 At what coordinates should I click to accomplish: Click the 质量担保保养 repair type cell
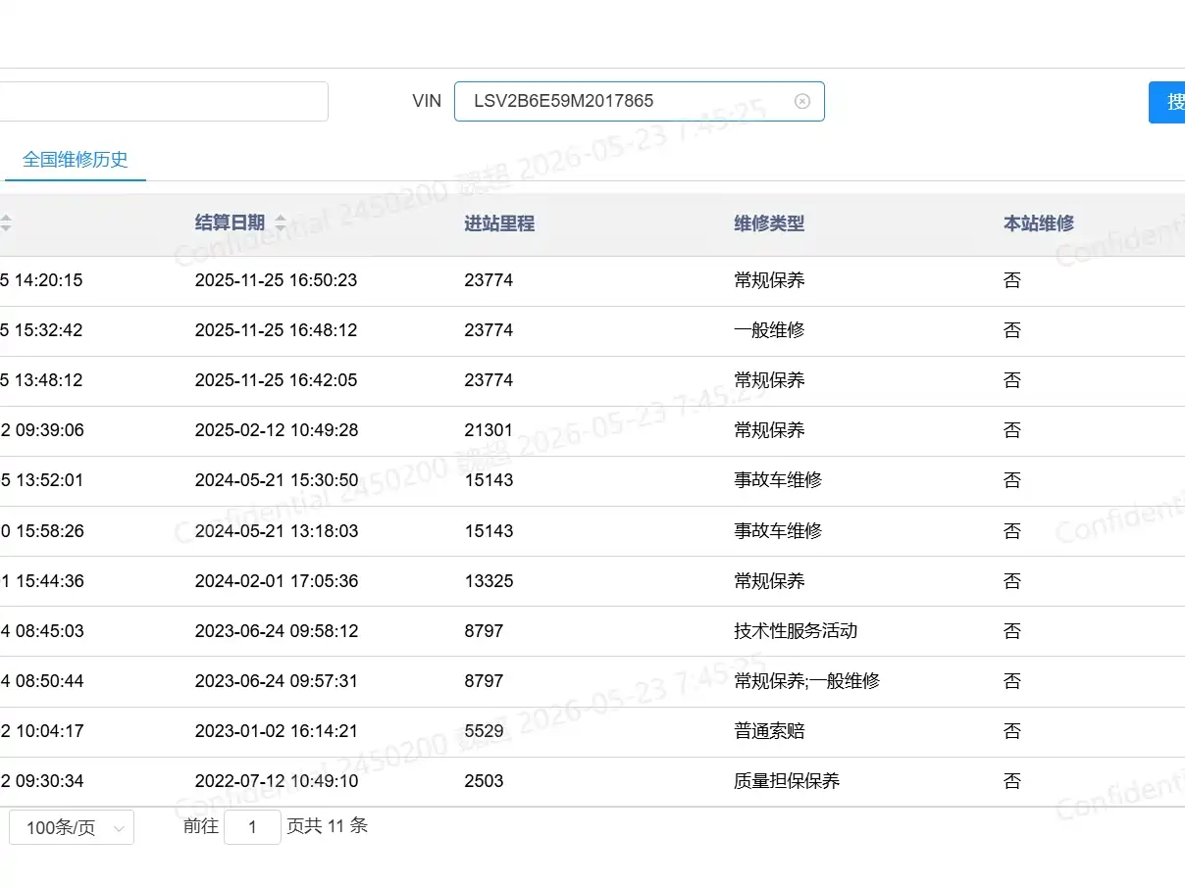coord(787,781)
